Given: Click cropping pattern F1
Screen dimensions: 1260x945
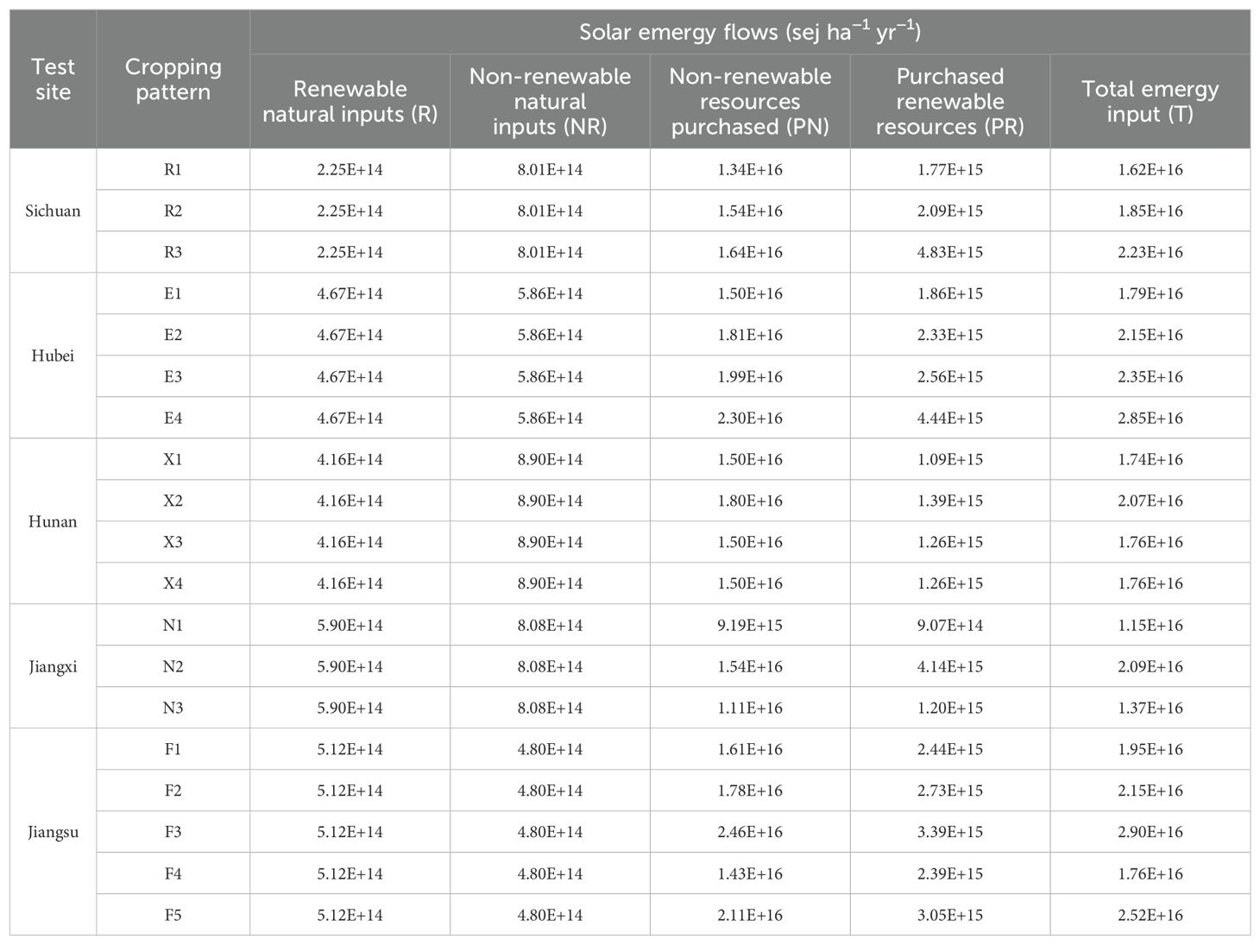Looking at the screenshot, I should (173, 749).
